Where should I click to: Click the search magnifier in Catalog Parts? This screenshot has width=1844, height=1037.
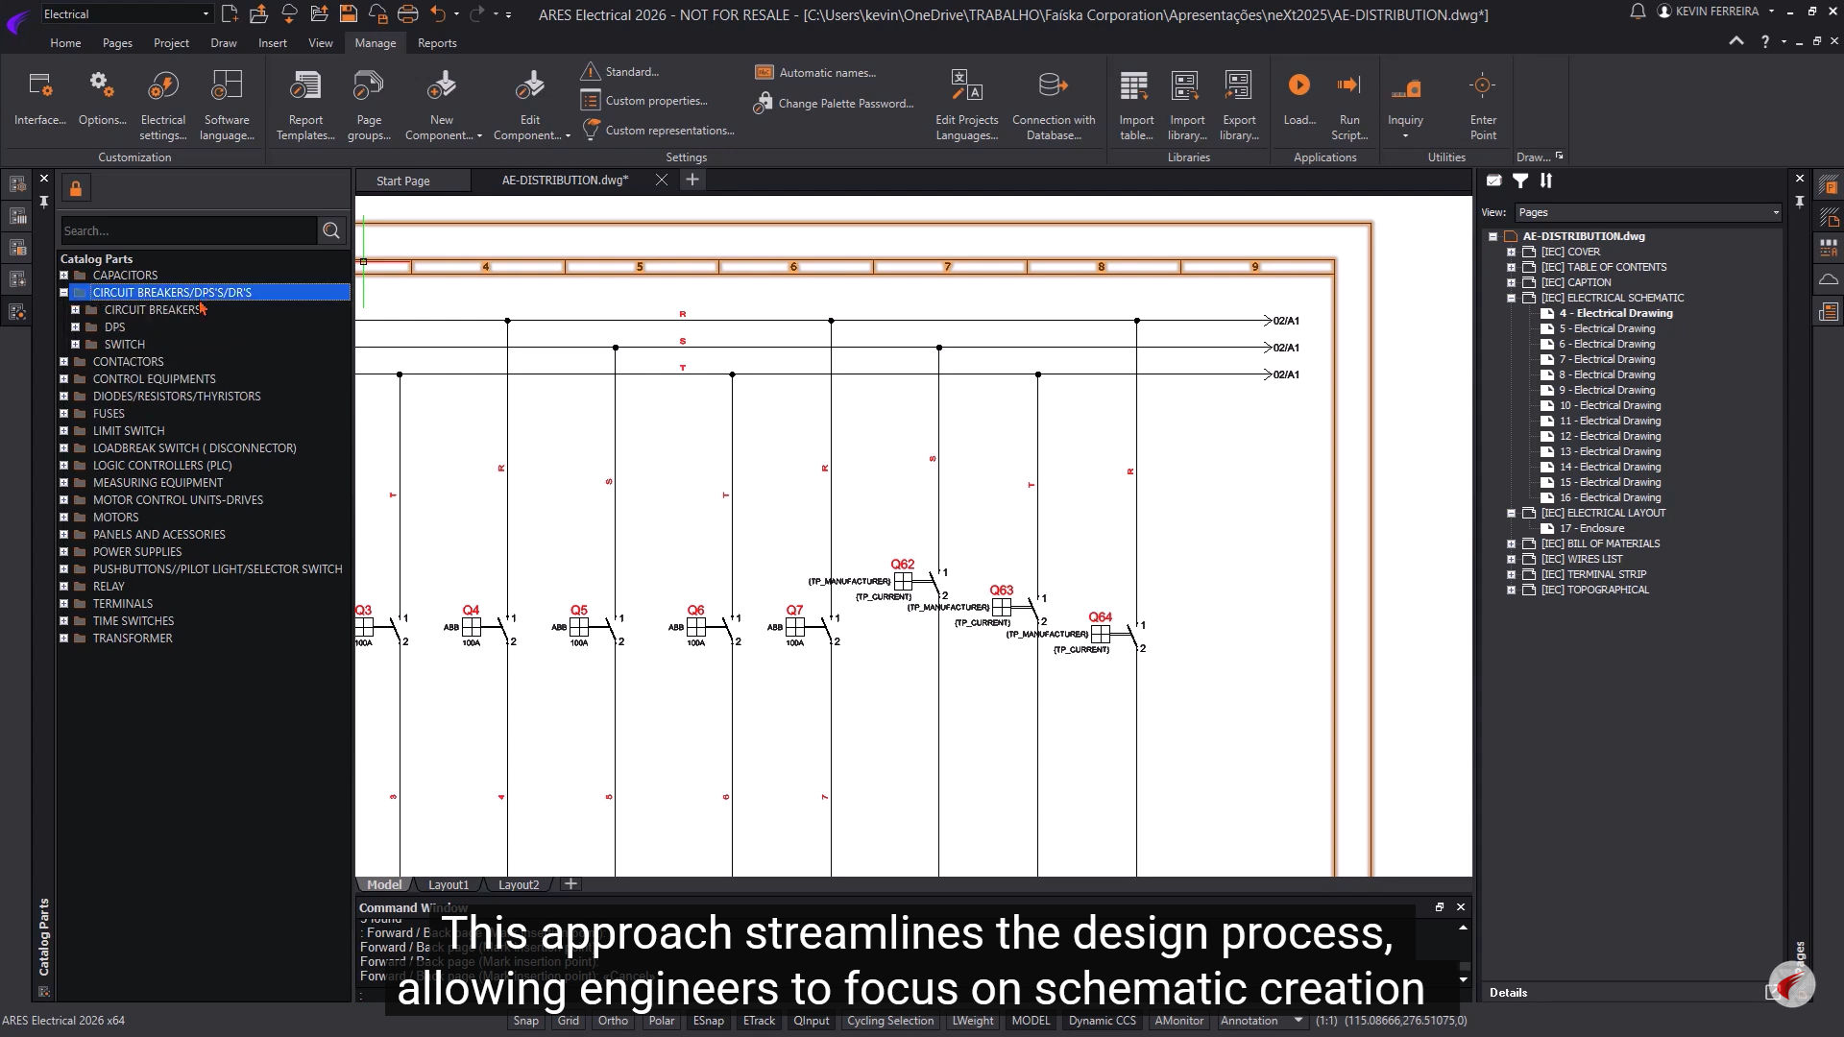[331, 230]
